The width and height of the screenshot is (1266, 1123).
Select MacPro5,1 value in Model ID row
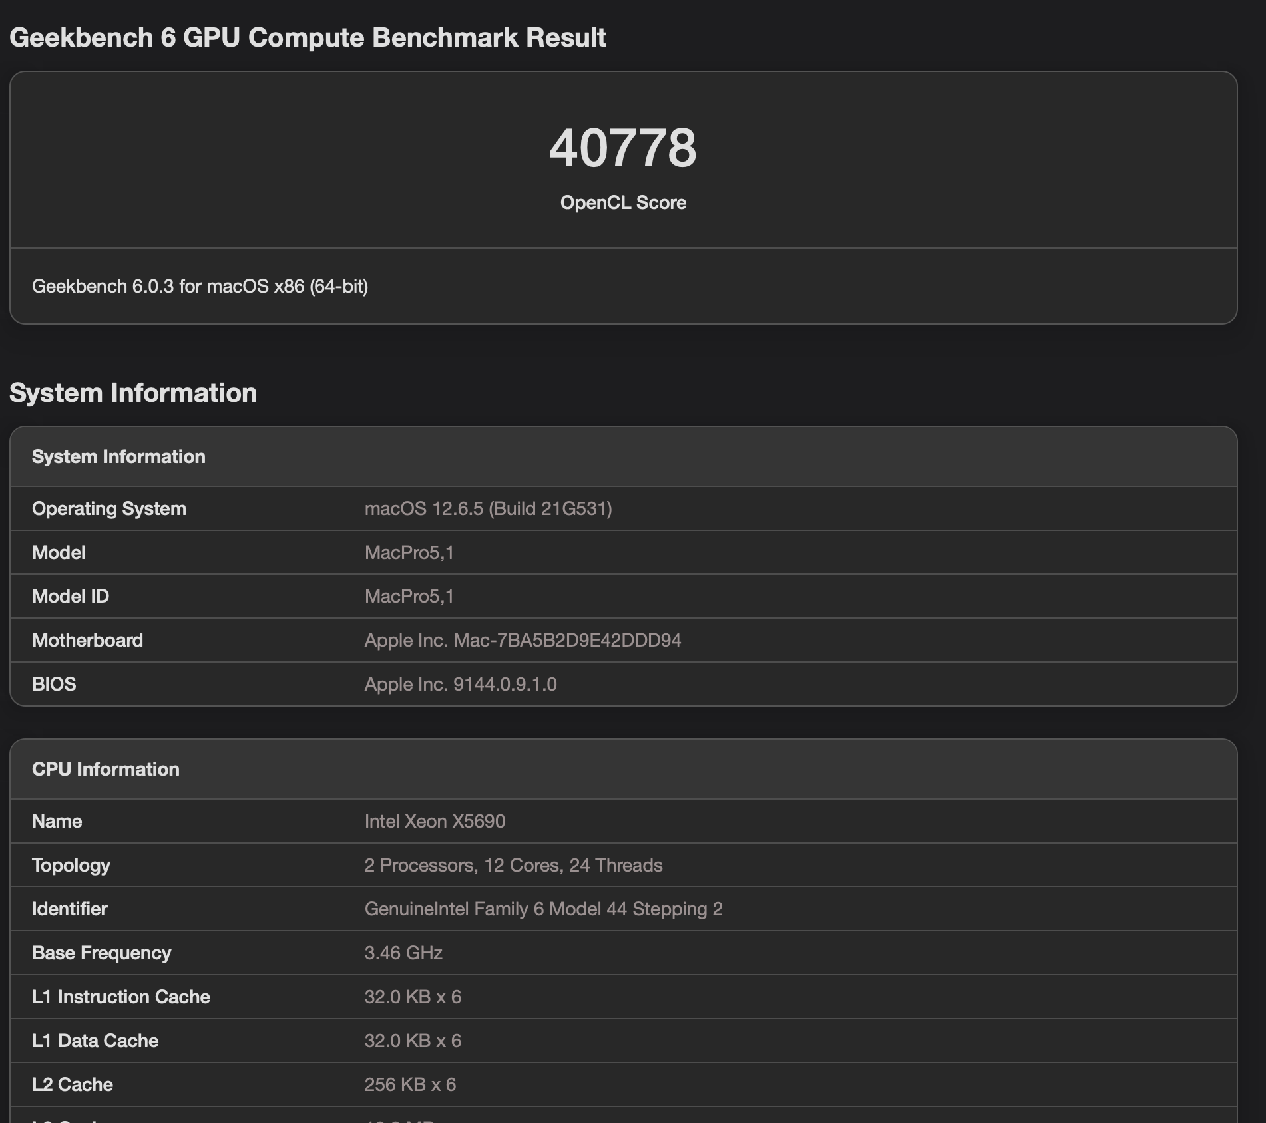click(x=409, y=596)
